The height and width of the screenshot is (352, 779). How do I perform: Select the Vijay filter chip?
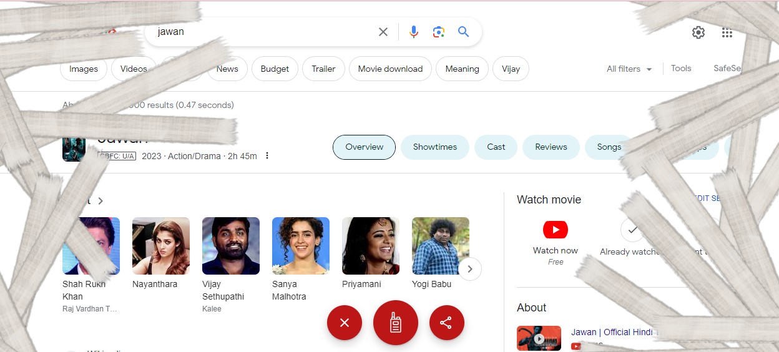click(511, 69)
